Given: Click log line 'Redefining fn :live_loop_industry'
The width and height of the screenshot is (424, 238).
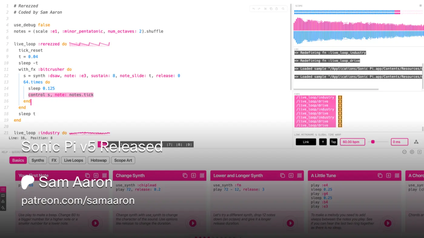Looking at the screenshot, I should (330, 53).
